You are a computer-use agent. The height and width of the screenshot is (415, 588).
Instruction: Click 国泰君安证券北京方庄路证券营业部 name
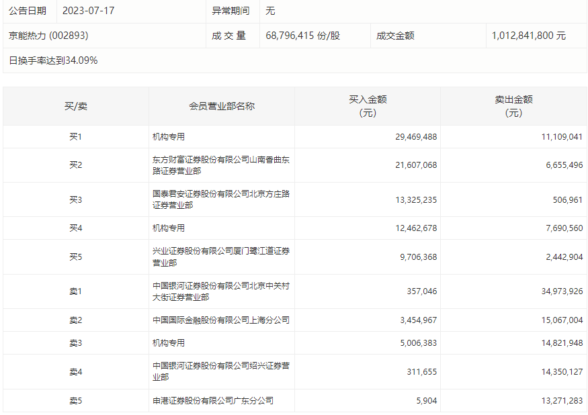(221, 199)
